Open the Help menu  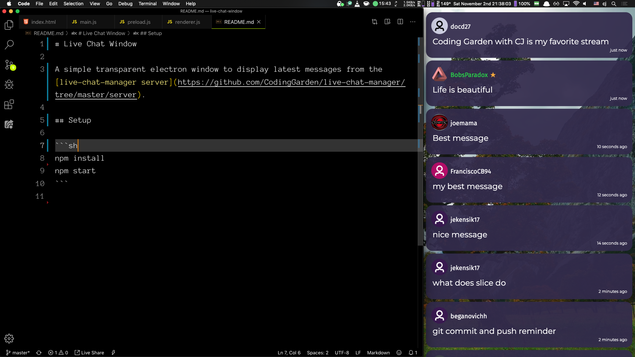pyautogui.click(x=190, y=4)
